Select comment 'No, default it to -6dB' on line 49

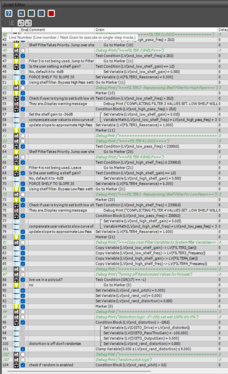pos(46,72)
